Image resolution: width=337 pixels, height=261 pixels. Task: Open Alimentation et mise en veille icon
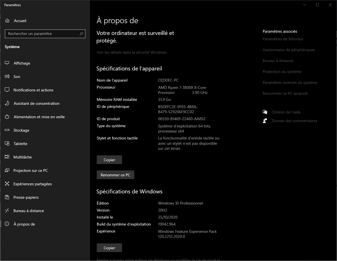[7, 117]
